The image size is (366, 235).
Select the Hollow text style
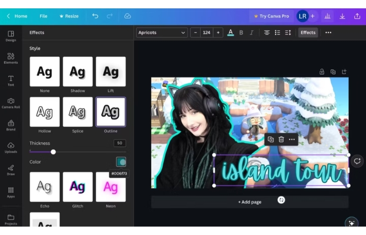pyautogui.click(x=44, y=112)
